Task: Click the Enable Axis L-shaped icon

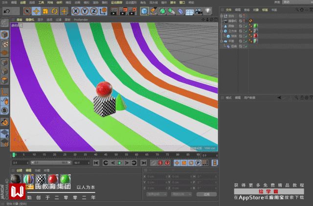Action: pos(4,92)
